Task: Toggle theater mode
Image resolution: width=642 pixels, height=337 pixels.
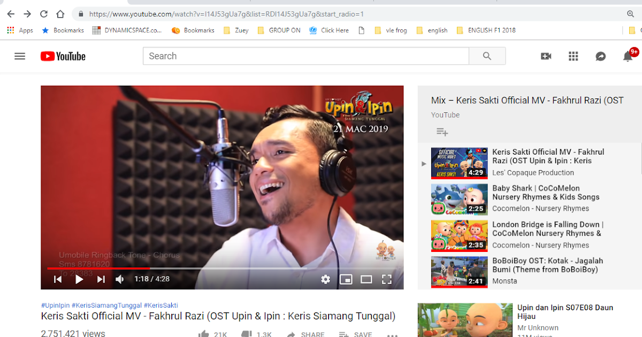Action: [366, 279]
